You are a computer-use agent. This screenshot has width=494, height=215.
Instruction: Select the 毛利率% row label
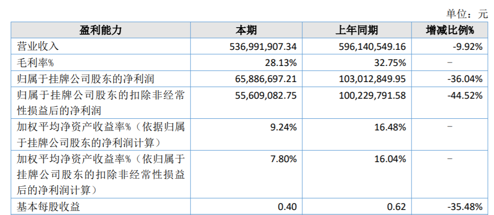pos(35,63)
